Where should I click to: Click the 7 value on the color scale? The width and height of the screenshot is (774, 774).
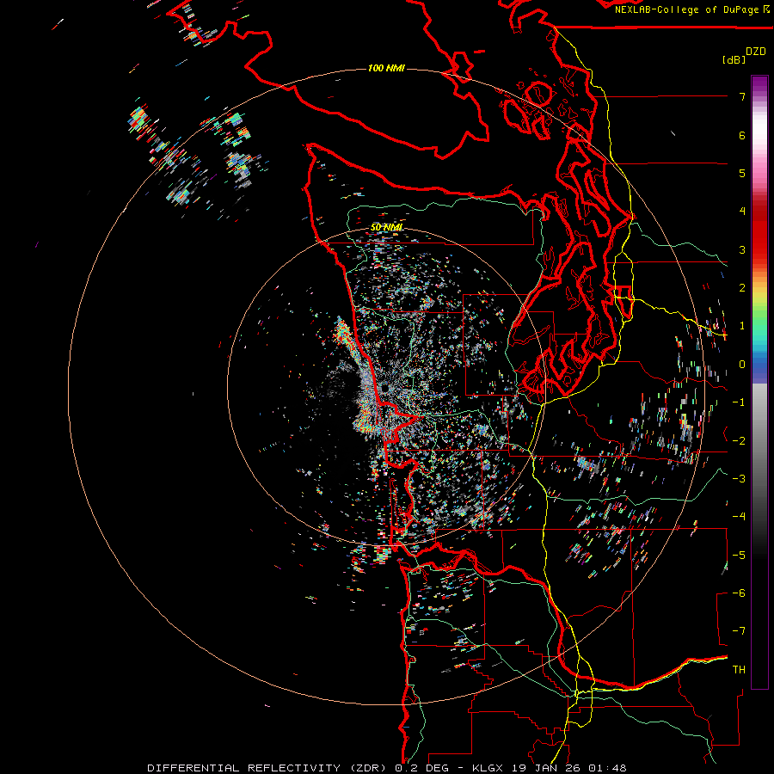pos(742,96)
